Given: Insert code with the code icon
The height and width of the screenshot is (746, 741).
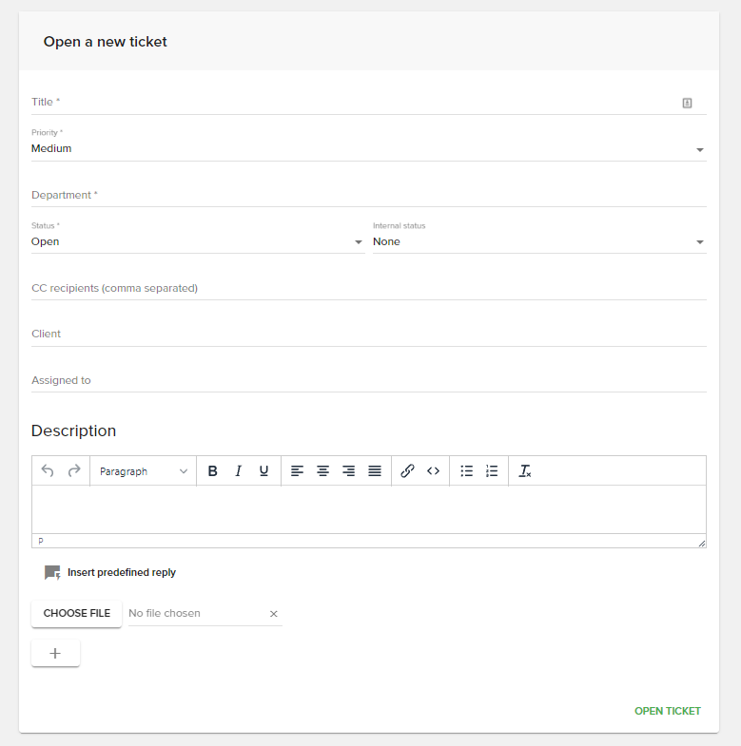Looking at the screenshot, I should coord(433,471).
